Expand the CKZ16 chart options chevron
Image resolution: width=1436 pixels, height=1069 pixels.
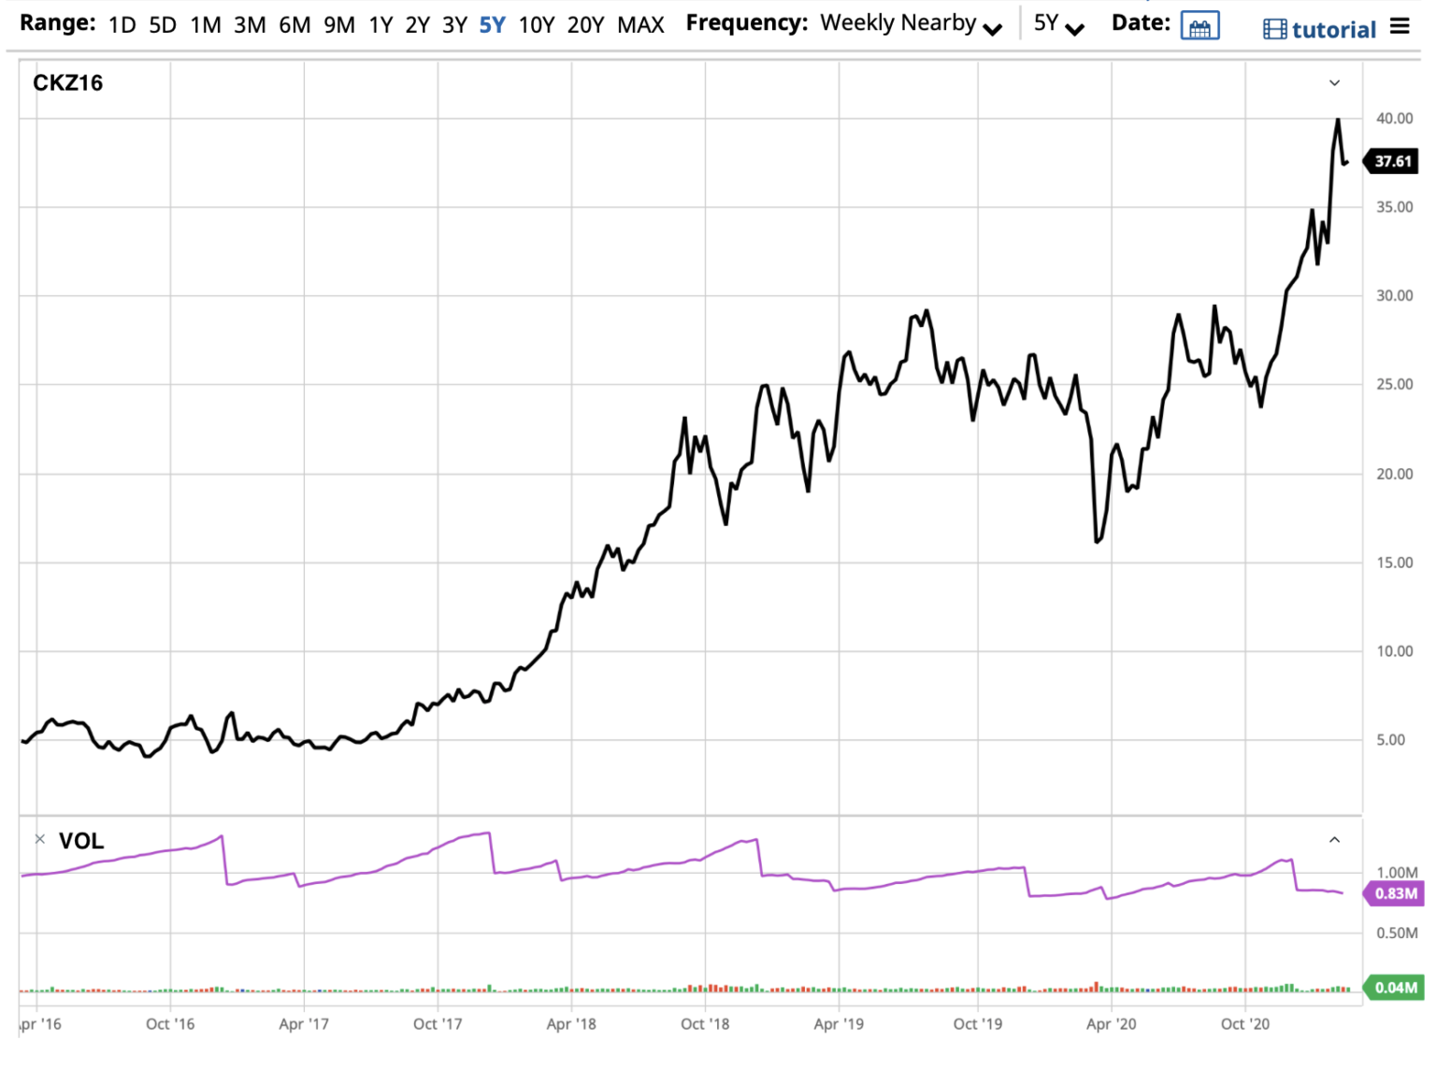(x=1334, y=83)
